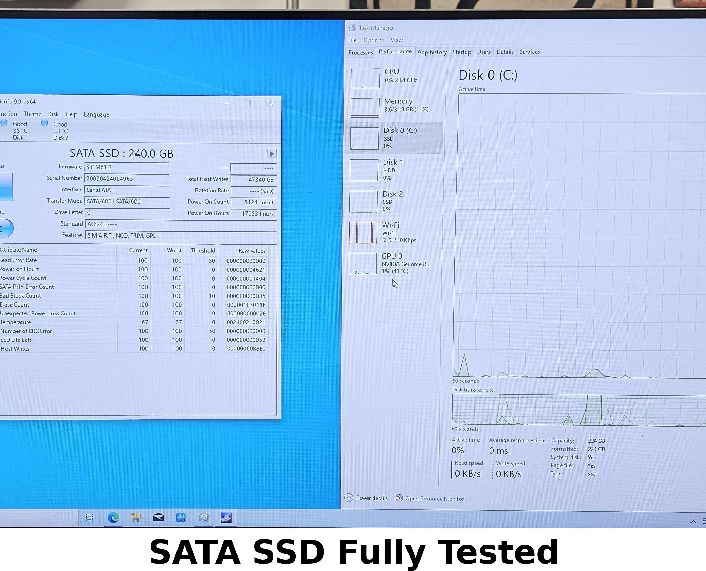Switch to the Details tab

click(x=505, y=52)
